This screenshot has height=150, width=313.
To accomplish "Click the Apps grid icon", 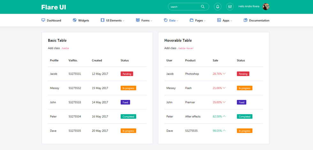I will (x=219, y=20).
